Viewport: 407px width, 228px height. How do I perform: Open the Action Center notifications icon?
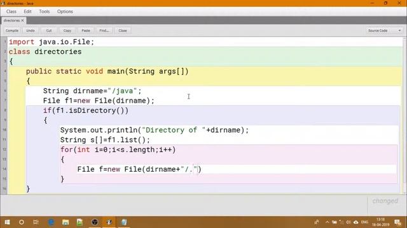[x=397, y=222]
